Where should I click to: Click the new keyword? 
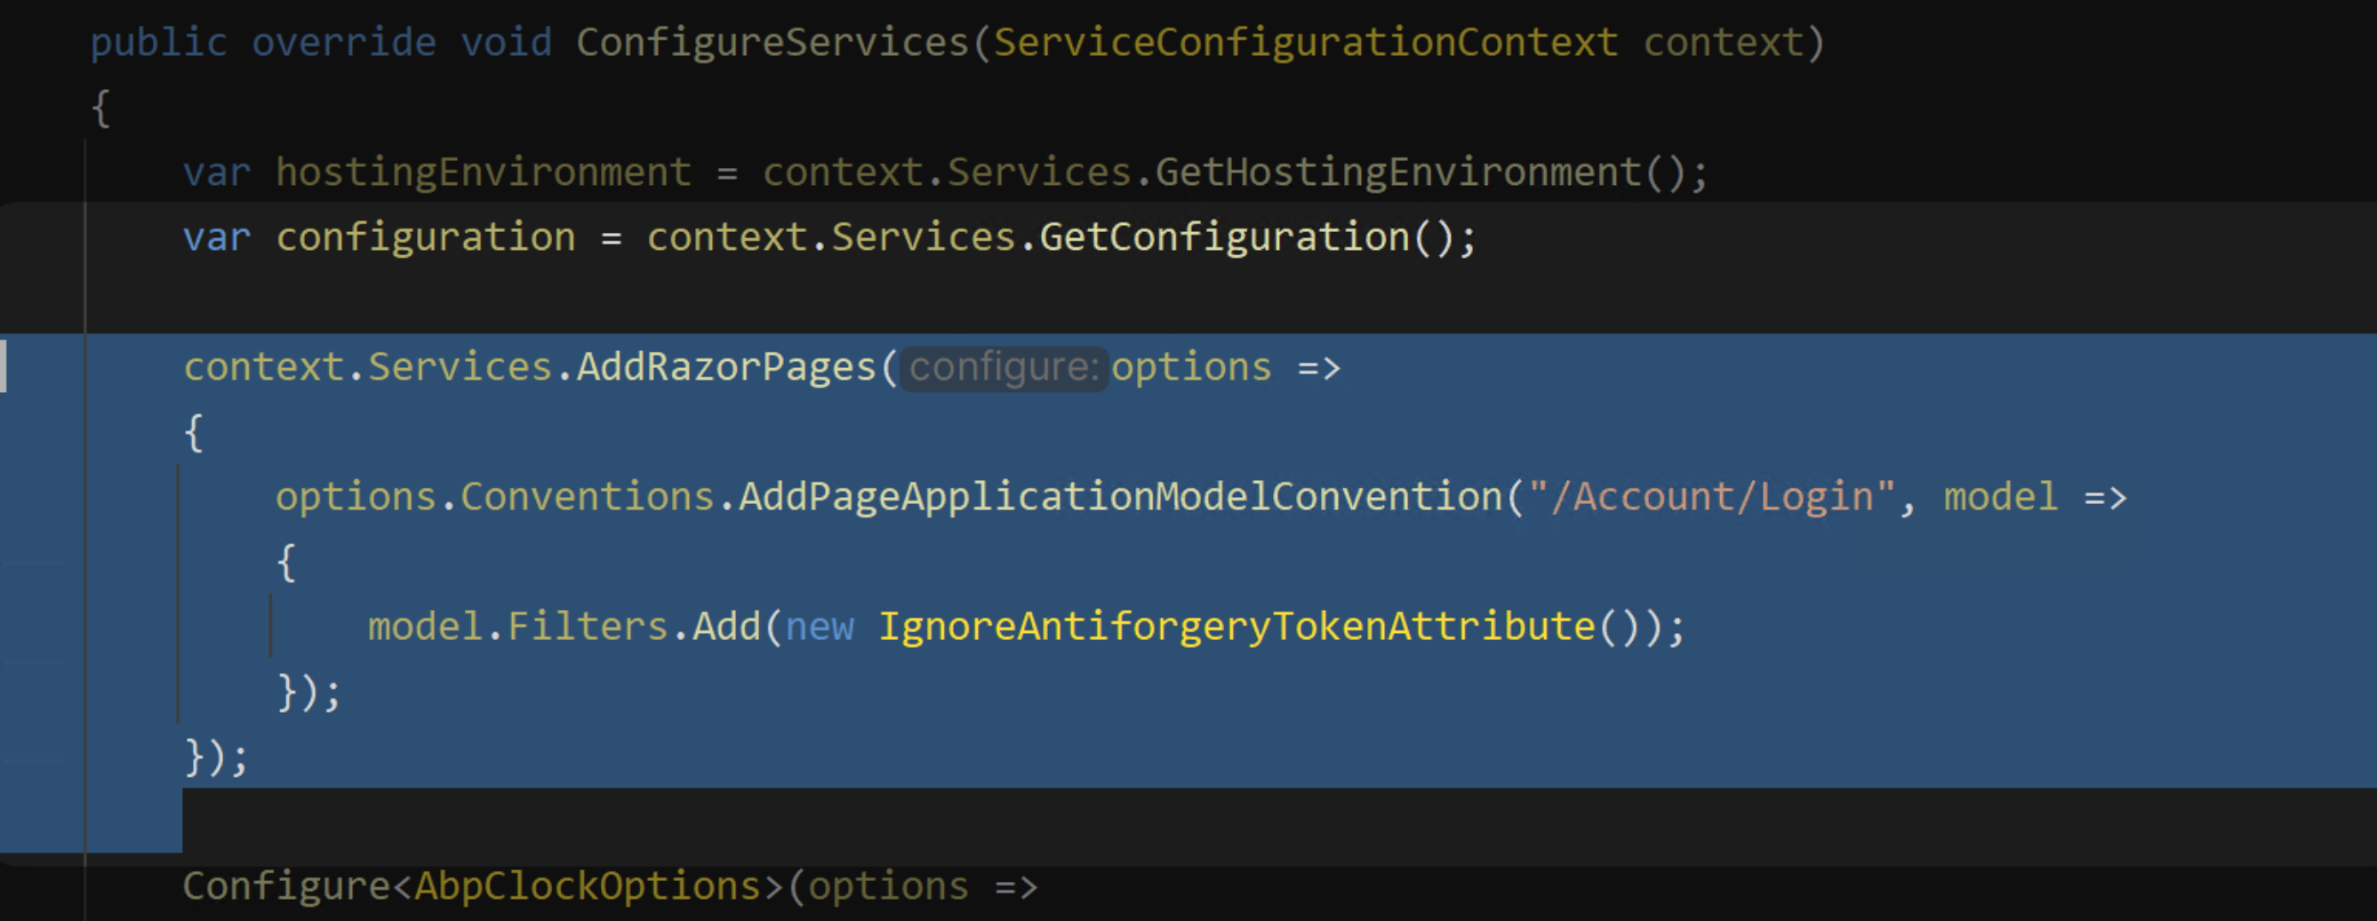820,627
